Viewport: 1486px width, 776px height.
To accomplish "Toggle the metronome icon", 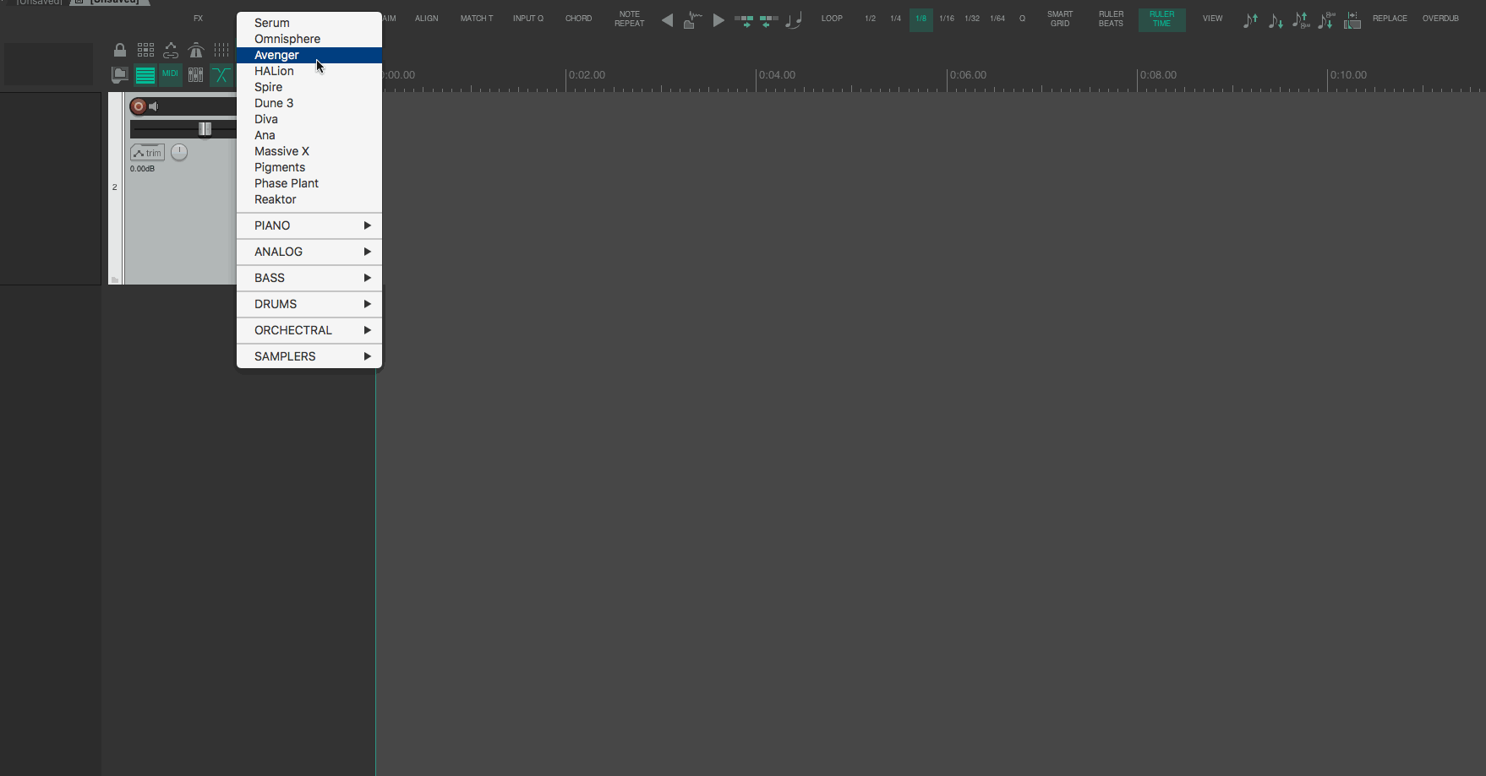I will [x=196, y=50].
